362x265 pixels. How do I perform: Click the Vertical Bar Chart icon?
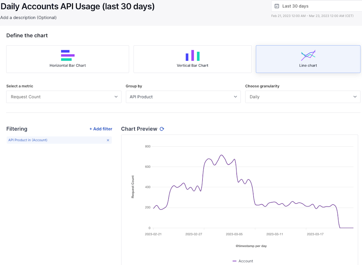click(192, 55)
